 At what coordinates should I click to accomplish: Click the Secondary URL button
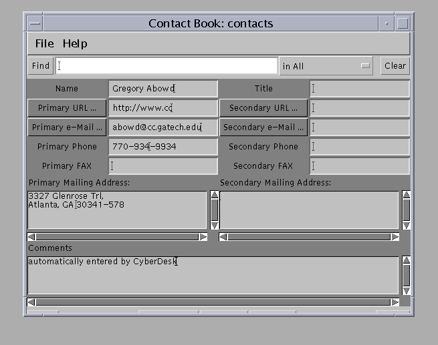pyautogui.click(x=263, y=108)
